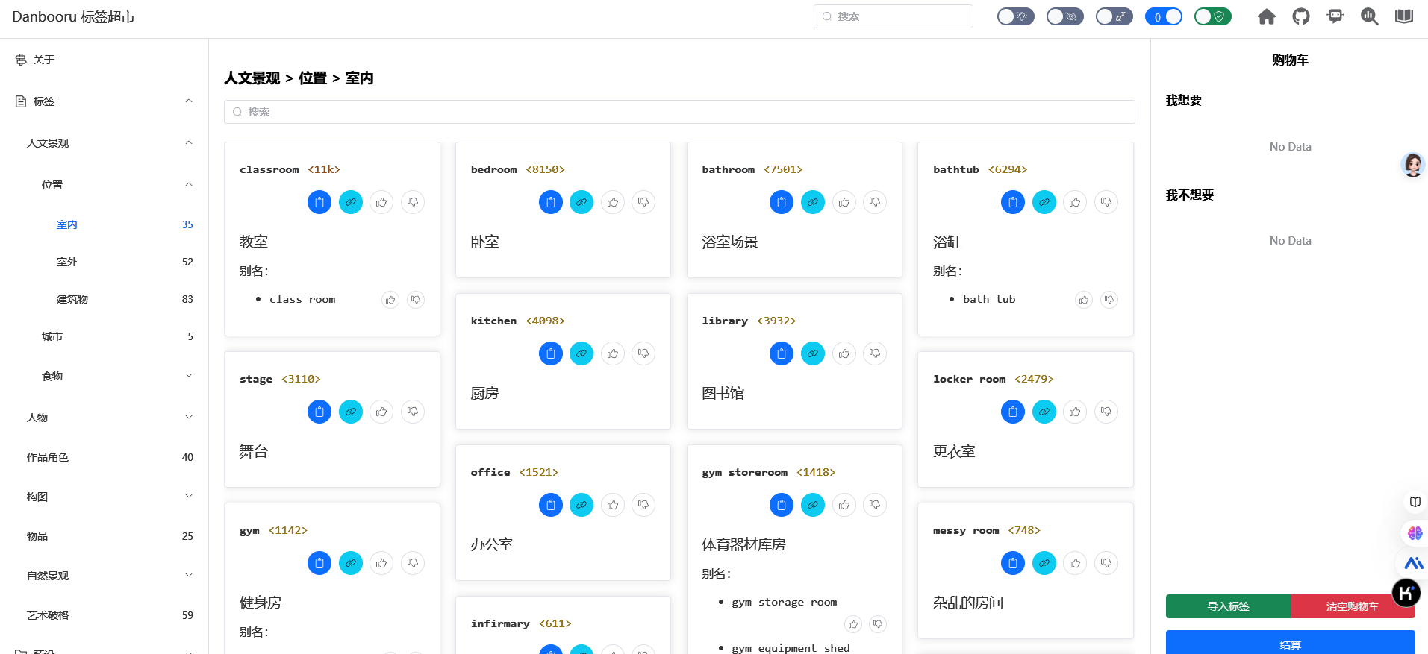Select 室外 in the sidebar menu

coord(67,262)
